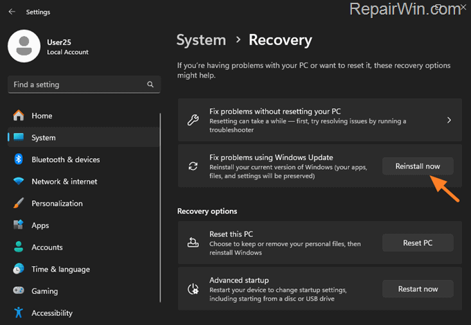Open Gaming settings
The width and height of the screenshot is (471, 325).
84,291
